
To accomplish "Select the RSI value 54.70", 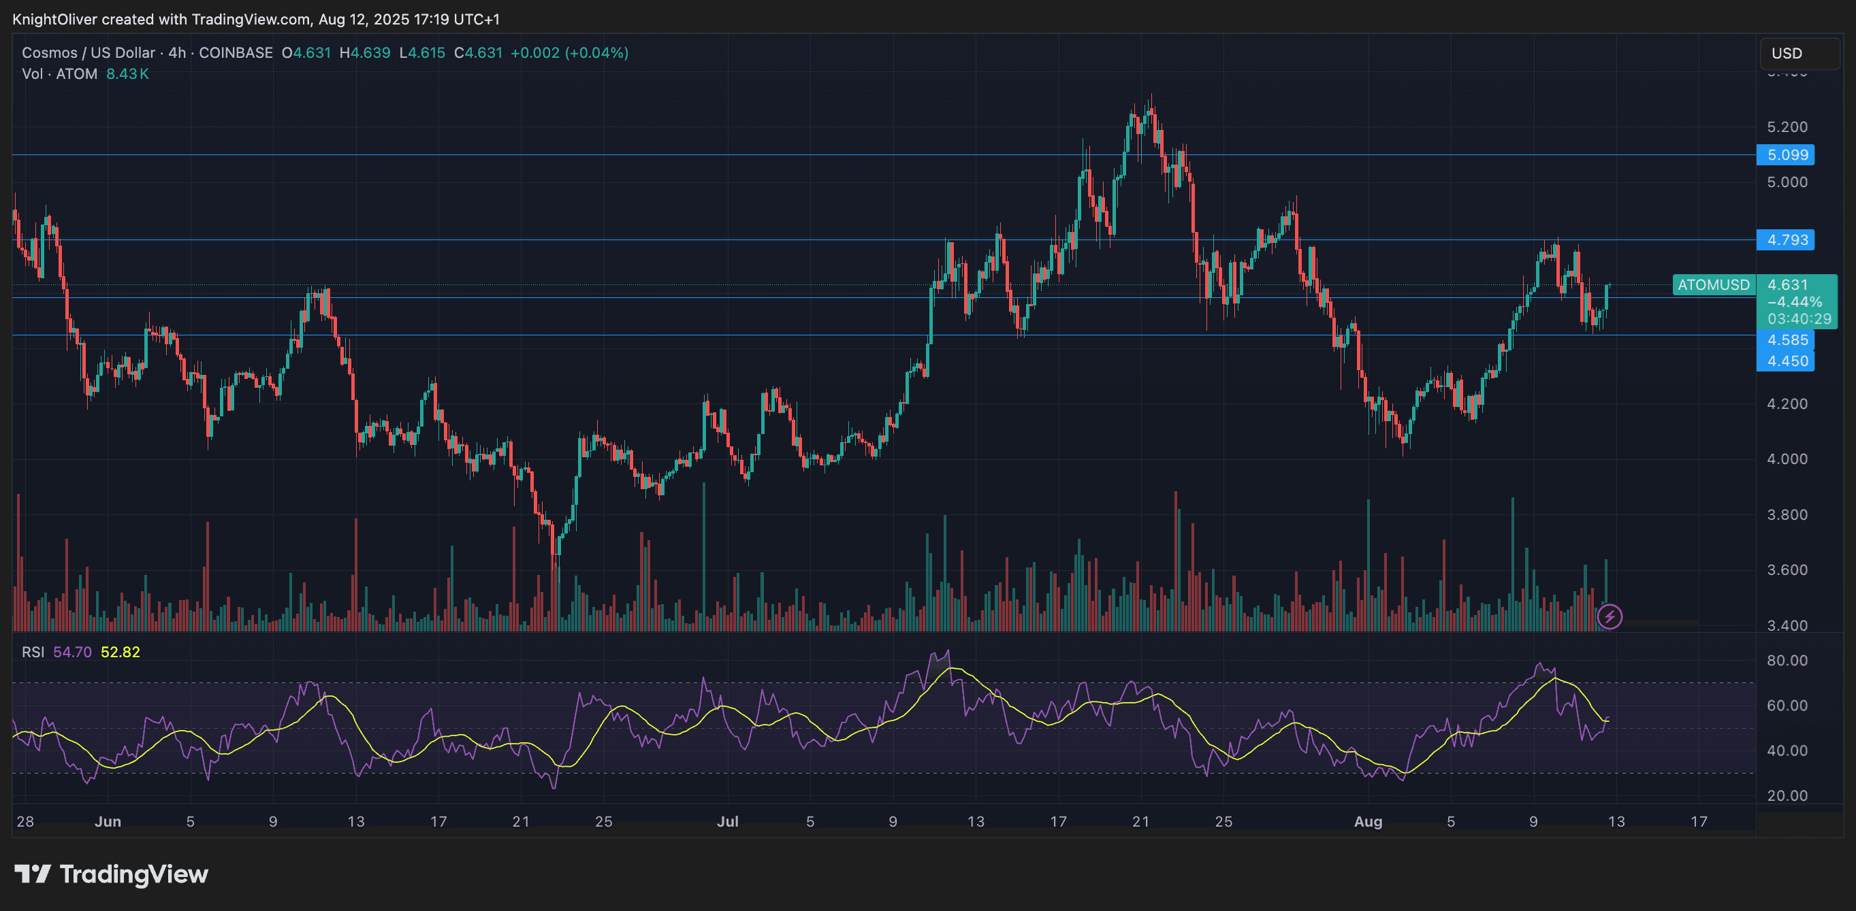I will (x=74, y=652).
